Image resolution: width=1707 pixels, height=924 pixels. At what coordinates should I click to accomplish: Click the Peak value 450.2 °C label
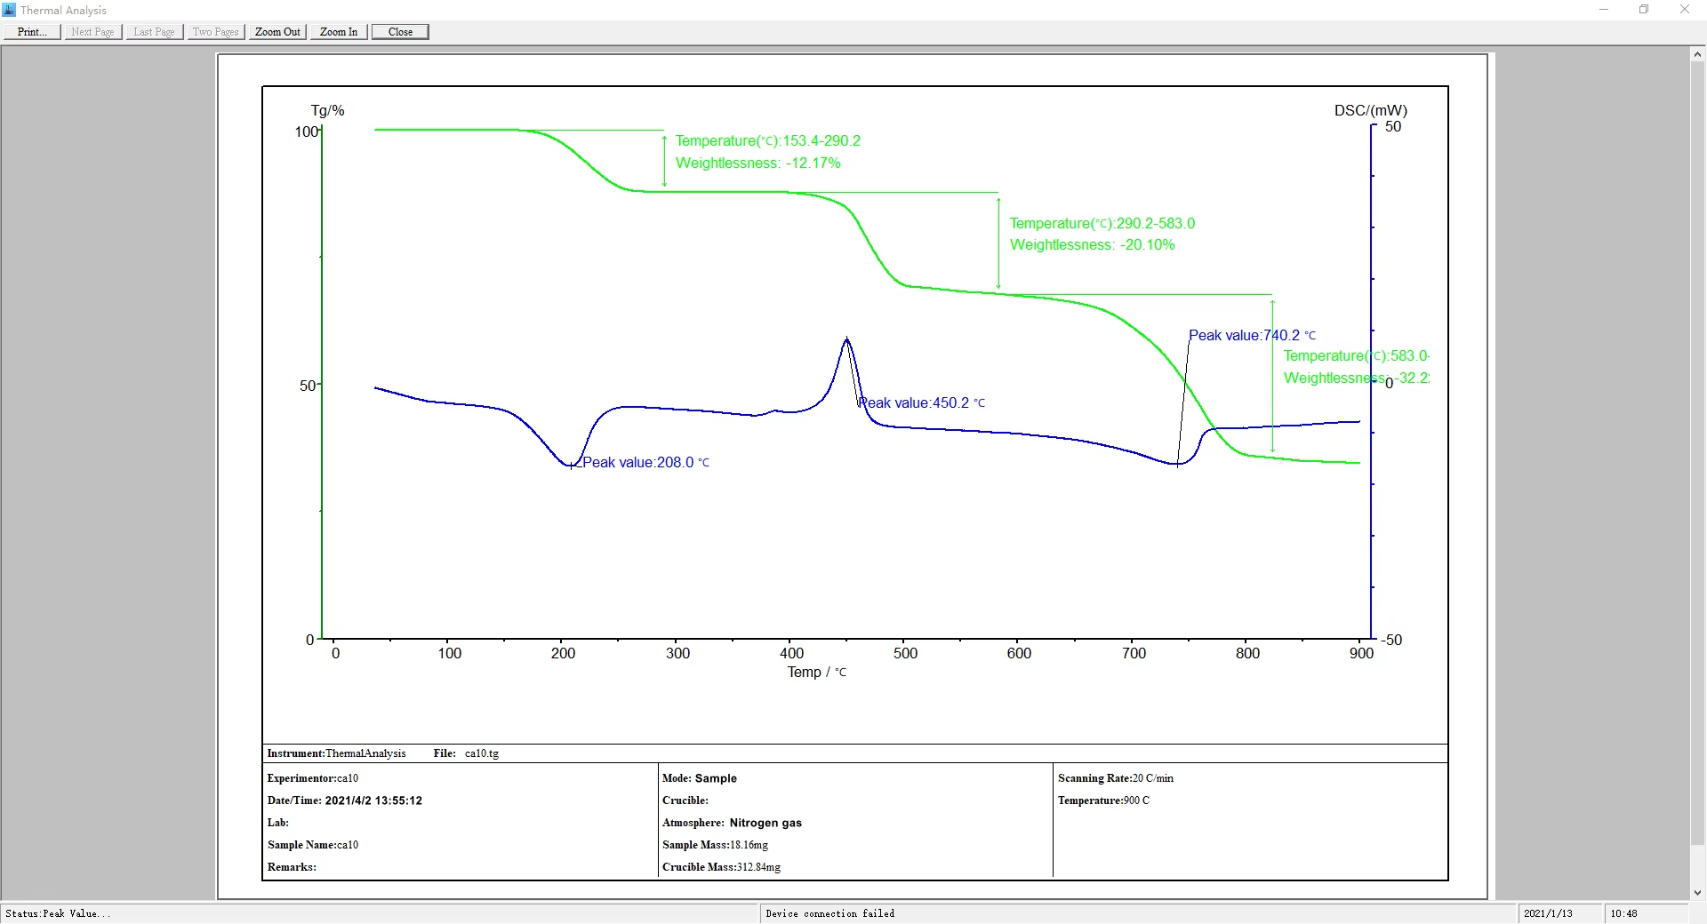coord(922,403)
